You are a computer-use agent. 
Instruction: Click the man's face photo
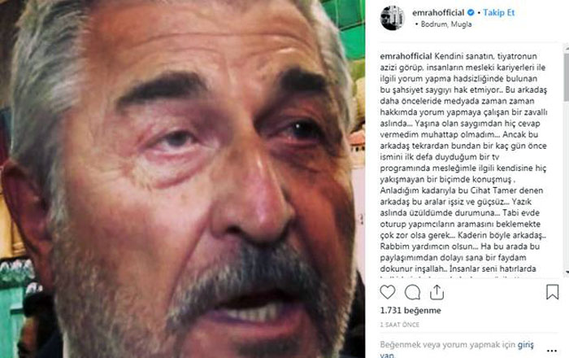(x=183, y=179)
